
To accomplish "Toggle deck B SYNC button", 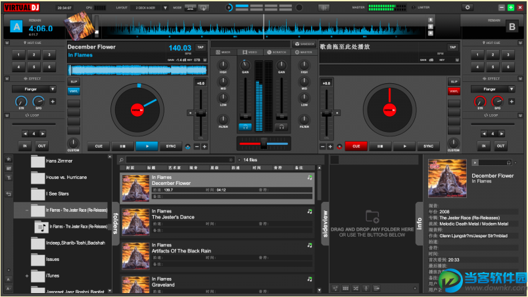I will pyautogui.click(x=428, y=146).
